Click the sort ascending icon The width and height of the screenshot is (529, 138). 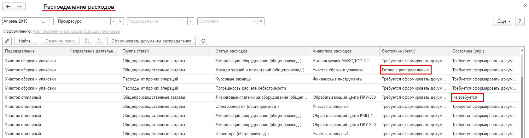(87, 41)
